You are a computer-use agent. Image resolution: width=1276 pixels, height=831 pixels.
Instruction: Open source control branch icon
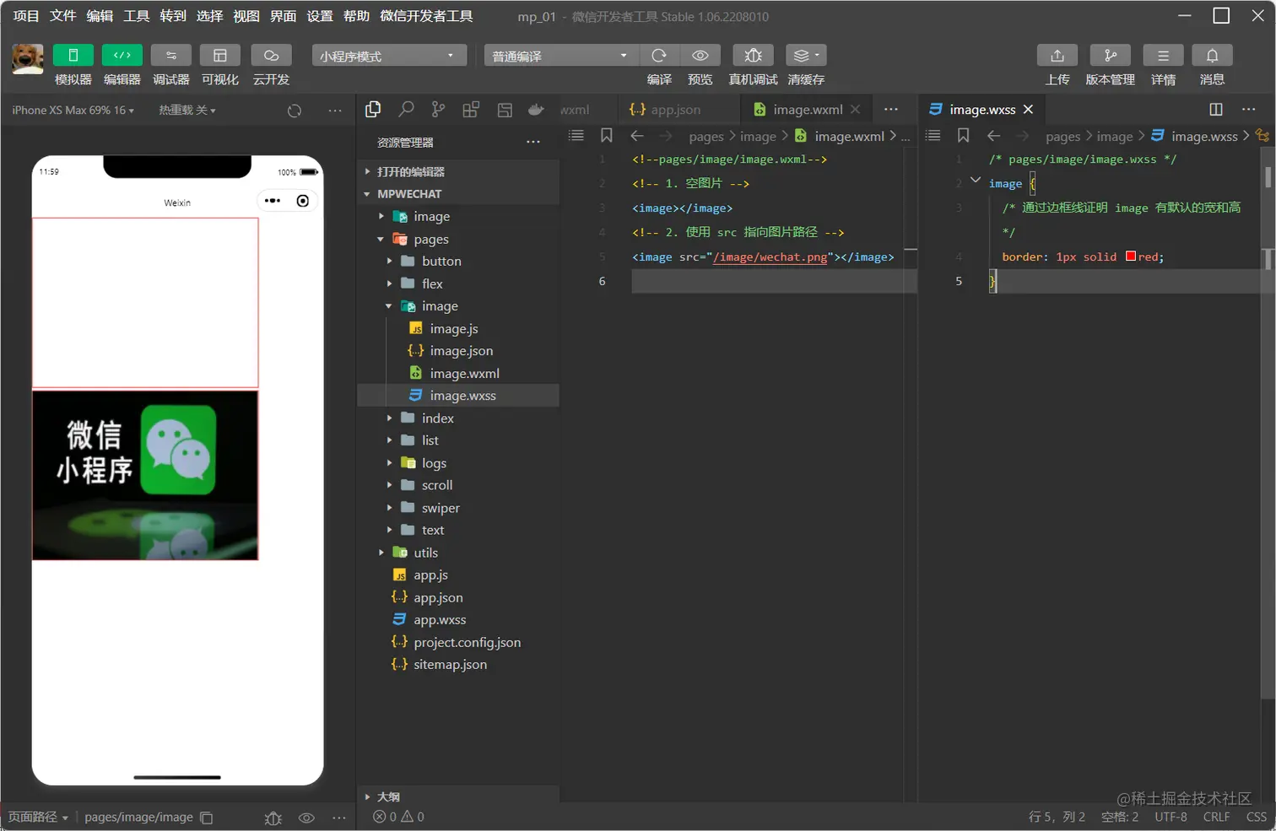pos(438,110)
